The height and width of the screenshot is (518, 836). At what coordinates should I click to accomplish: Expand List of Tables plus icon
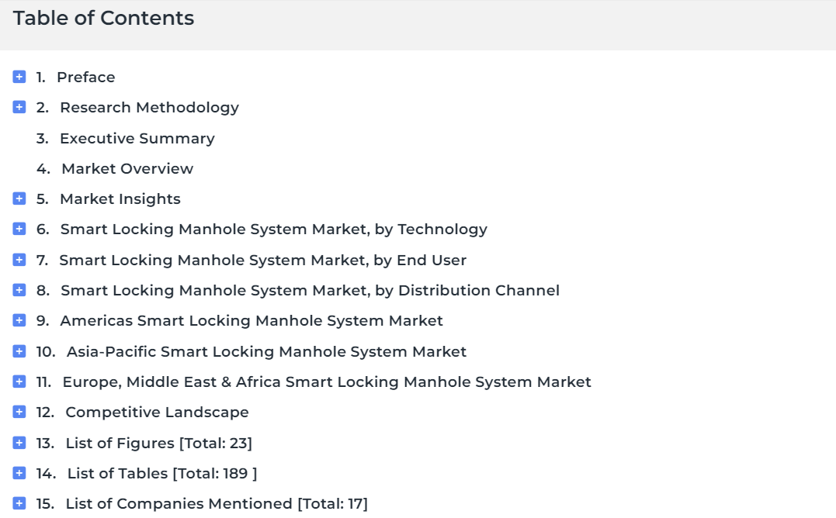[19, 473]
